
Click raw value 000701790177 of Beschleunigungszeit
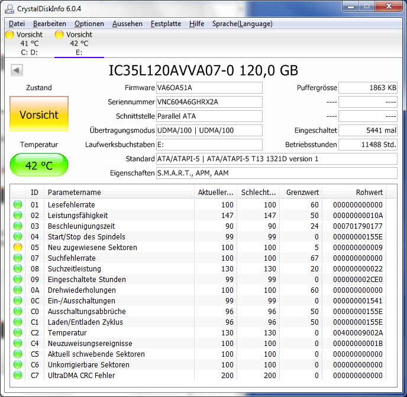358,226
